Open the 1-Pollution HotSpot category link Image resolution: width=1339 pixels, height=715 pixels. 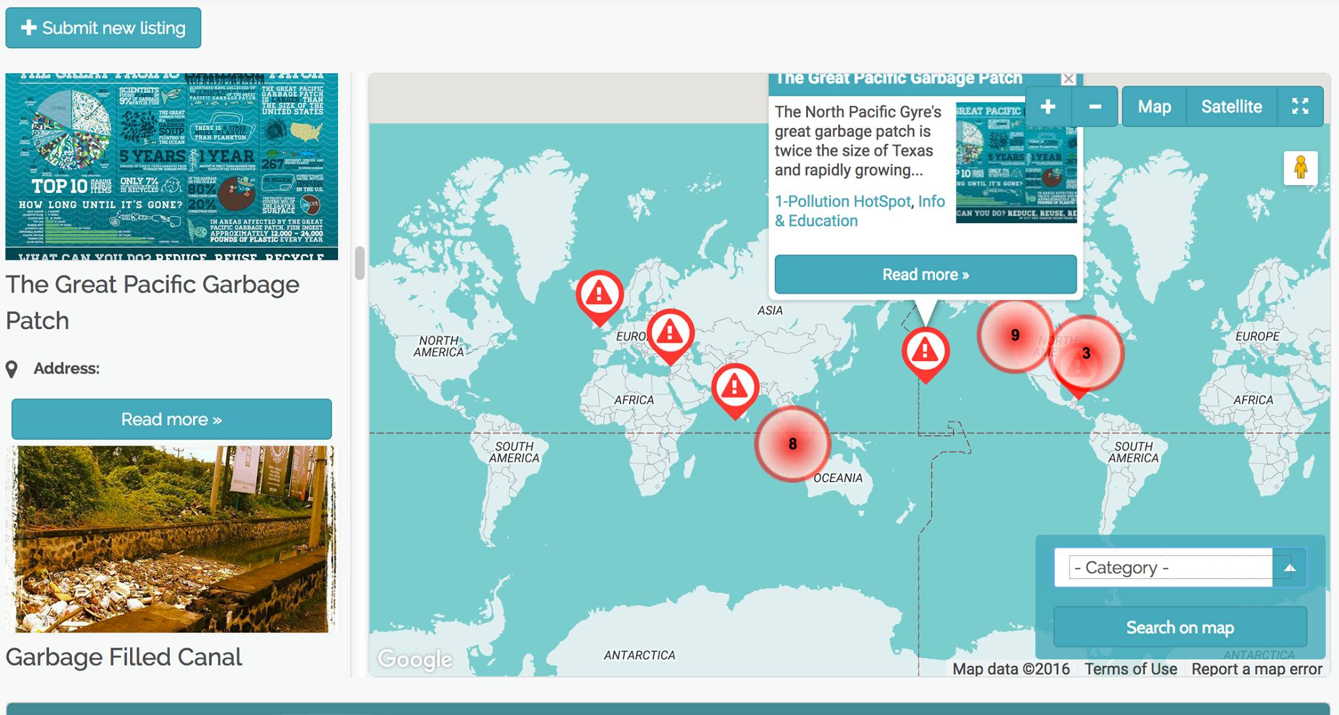843,201
